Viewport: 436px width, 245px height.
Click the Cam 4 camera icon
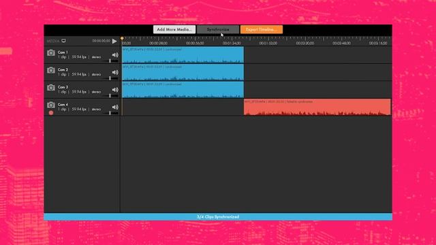point(51,105)
